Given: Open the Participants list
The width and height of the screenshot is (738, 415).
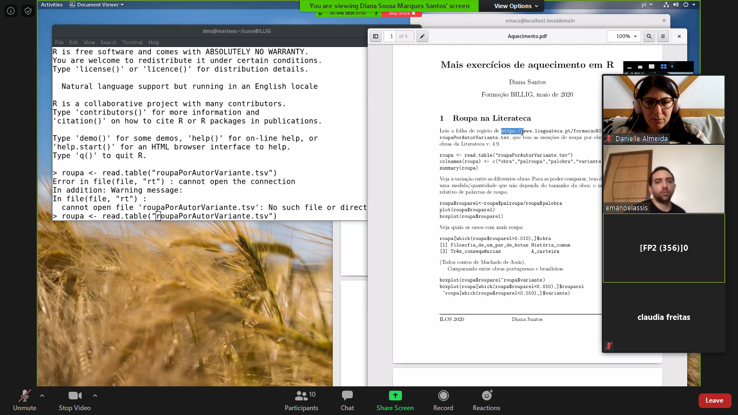Looking at the screenshot, I should click(301, 400).
